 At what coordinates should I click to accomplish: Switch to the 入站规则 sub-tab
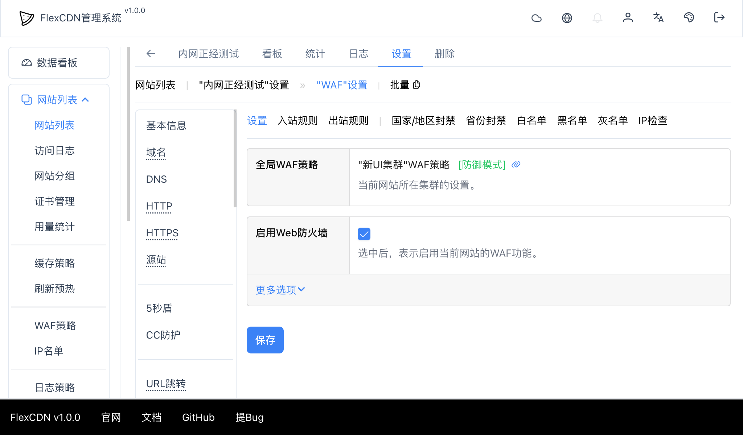[x=297, y=121]
